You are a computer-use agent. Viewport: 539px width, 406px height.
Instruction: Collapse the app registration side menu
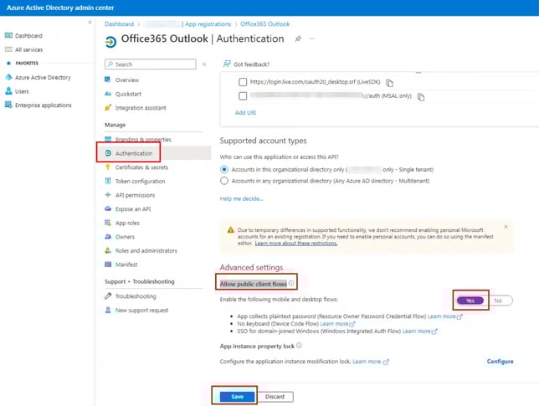pos(204,64)
